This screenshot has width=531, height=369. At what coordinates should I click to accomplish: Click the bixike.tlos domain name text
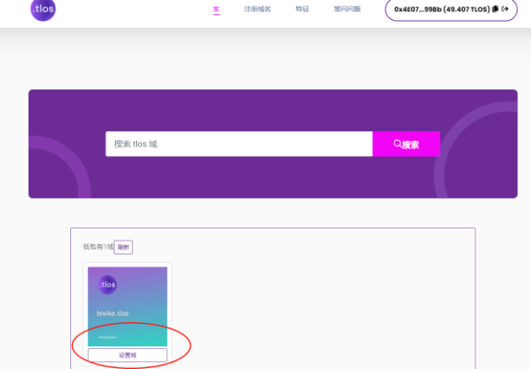pos(113,313)
